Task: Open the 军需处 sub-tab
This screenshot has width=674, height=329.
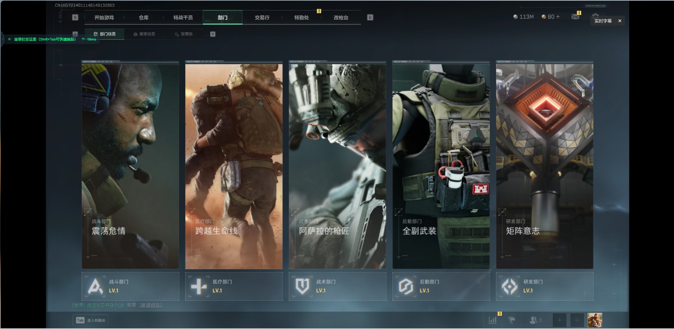Action: tap(184, 34)
